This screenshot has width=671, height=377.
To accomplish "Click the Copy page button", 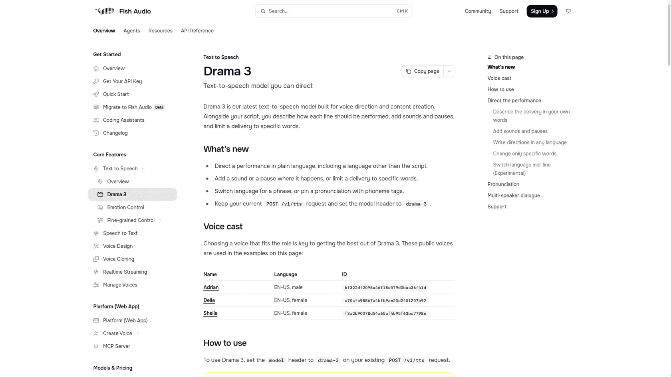I will click(x=422, y=71).
